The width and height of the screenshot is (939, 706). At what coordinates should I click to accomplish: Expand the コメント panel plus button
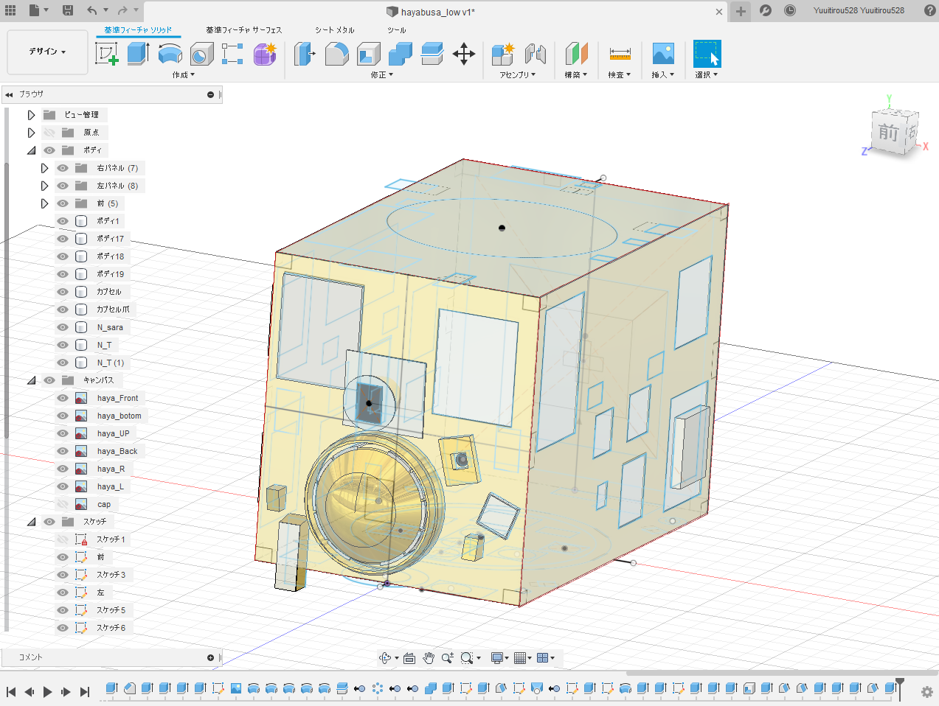[210, 657]
